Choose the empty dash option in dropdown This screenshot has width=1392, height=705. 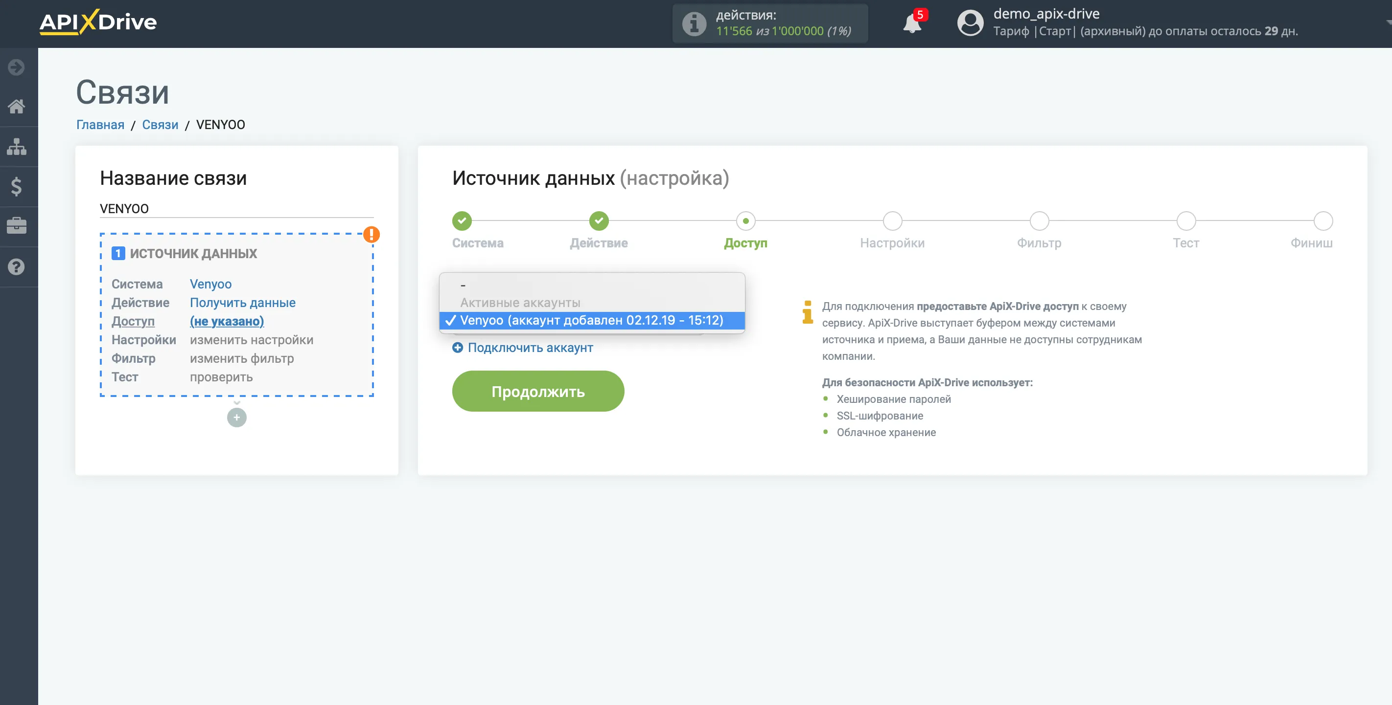pyautogui.click(x=592, y=285)
